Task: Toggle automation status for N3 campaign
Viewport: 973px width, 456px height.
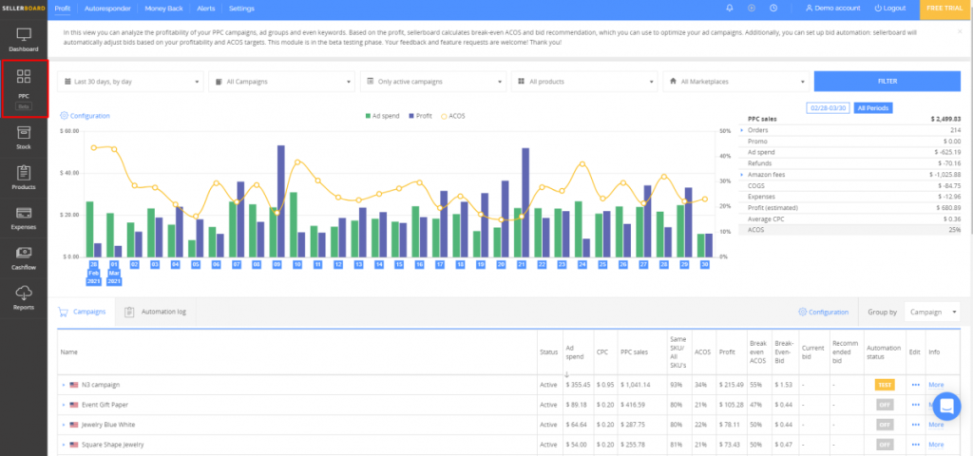Action: (x=886, y=385)
